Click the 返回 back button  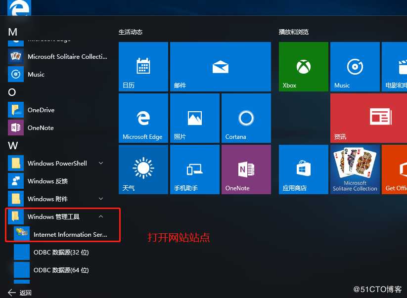(x=20, y=293)
